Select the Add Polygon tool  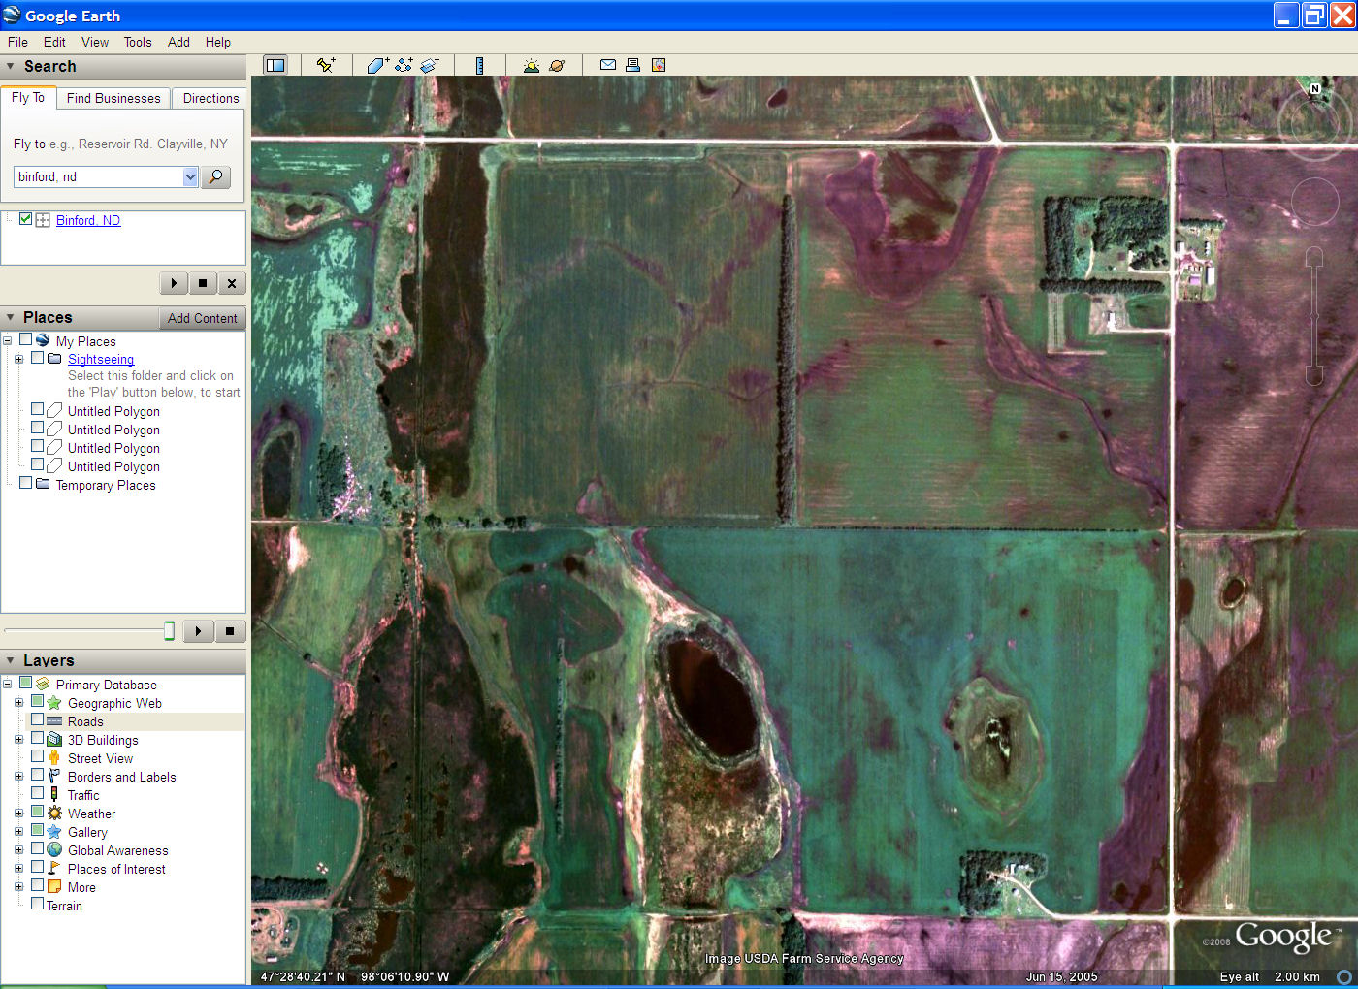pos(377,65)
